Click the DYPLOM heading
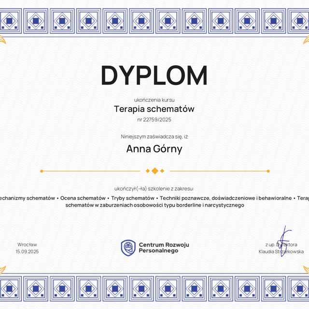 pos(154,75)
